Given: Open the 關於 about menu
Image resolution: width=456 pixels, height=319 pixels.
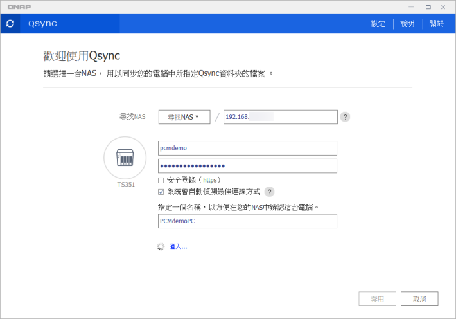Looking at the screenshot, I should pos(436,24).
